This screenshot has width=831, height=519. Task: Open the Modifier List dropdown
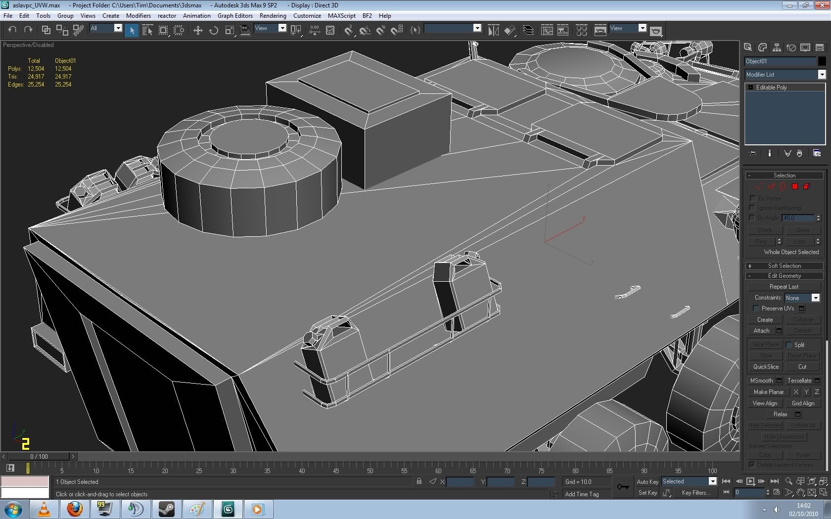(x=822, y=75)
